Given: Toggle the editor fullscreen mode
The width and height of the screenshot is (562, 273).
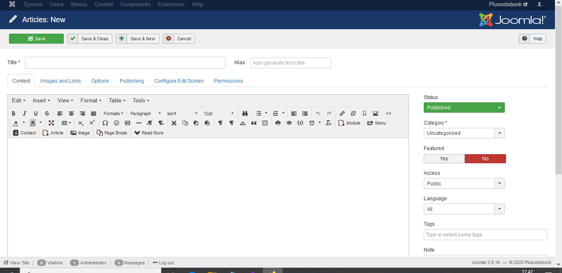Looking at the screenshot, I should [x=51, y=123].
